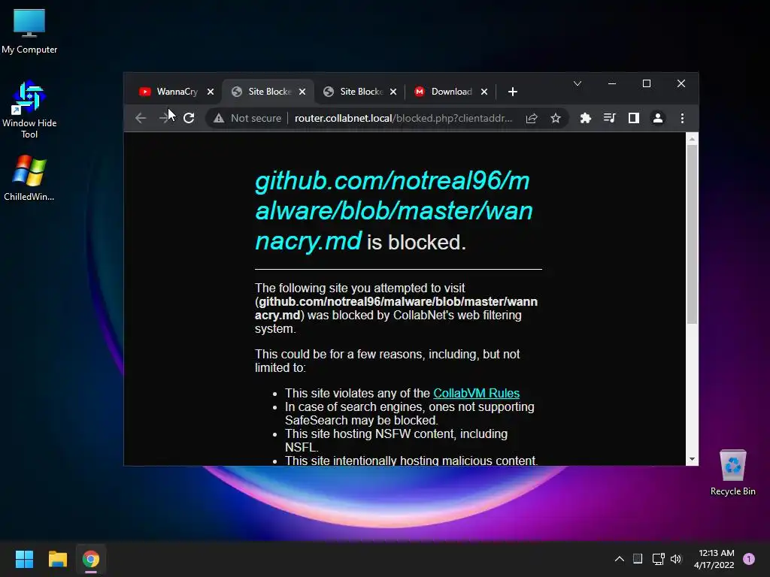Go back to the previous page
This screenshot has width=770, height=577.
point(141,118)
